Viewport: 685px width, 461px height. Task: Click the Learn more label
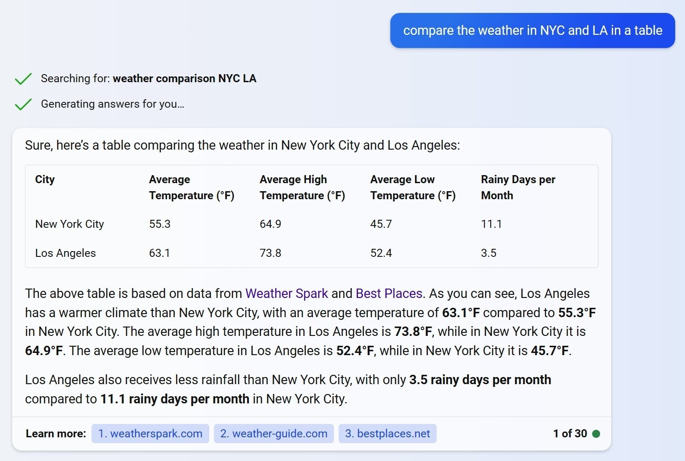click(55, 433)
